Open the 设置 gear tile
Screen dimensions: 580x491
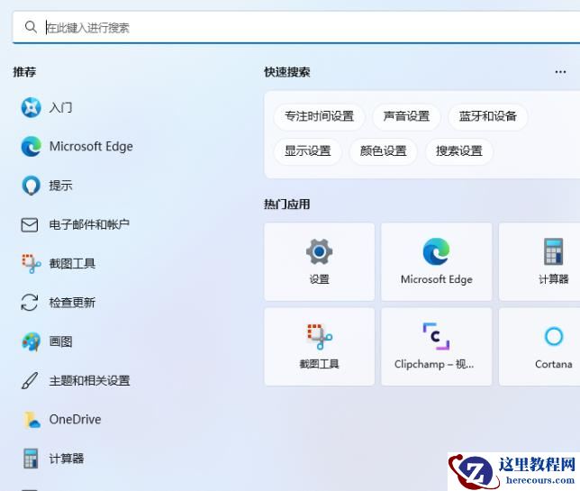tap(319, 261)
